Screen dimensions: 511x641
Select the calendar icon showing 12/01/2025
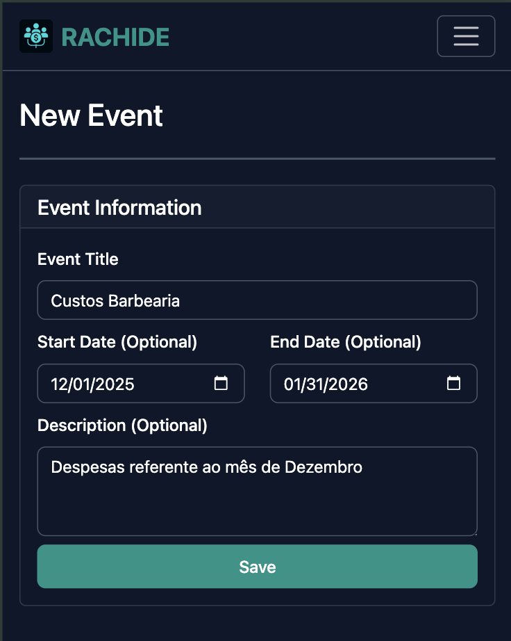coord(221,383)
